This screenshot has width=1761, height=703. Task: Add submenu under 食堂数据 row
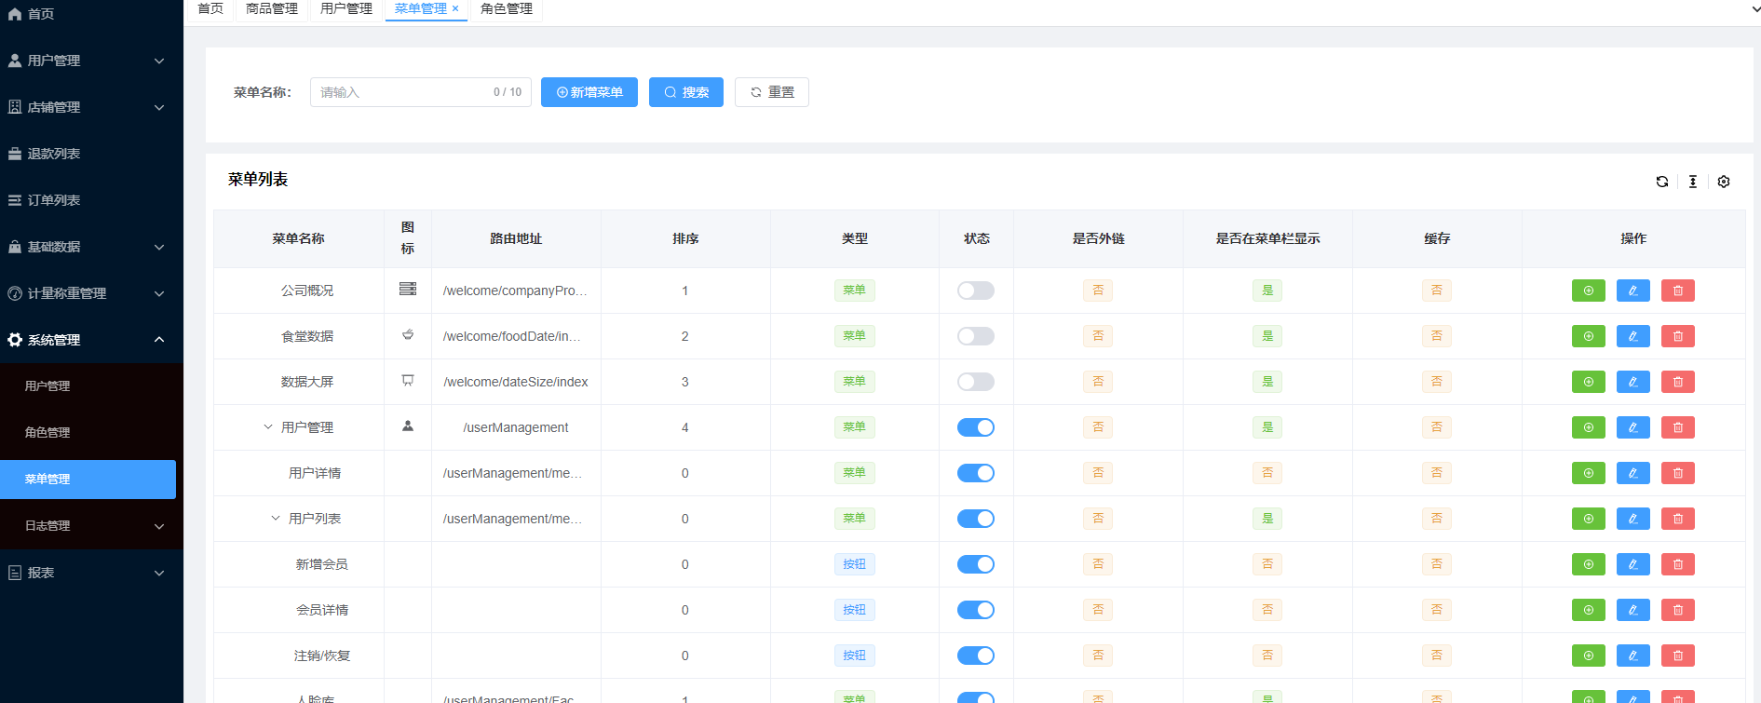(1589, 336)
